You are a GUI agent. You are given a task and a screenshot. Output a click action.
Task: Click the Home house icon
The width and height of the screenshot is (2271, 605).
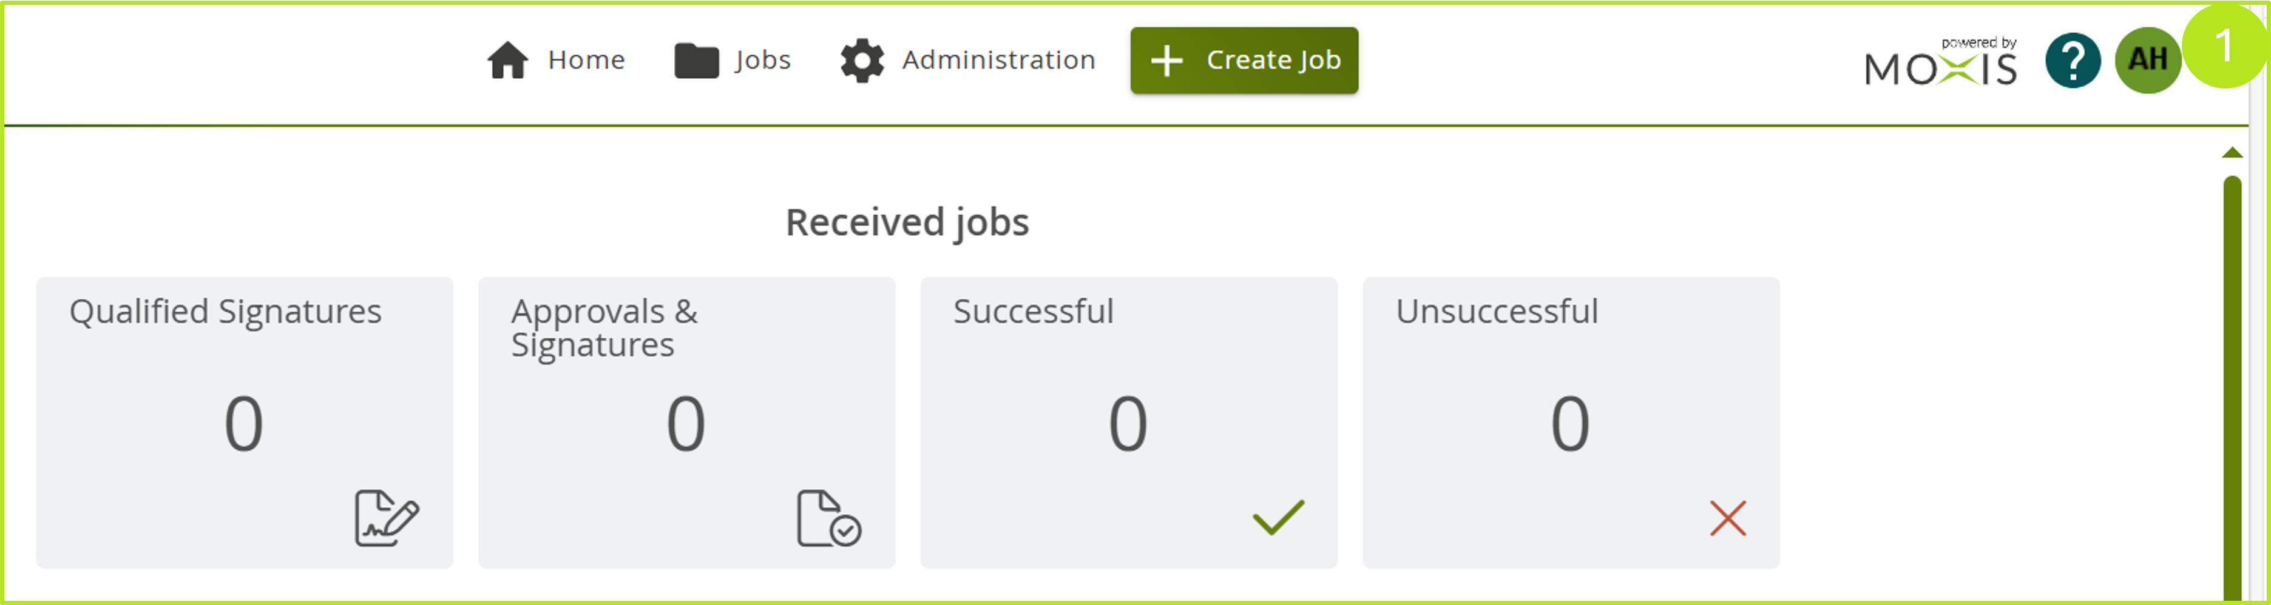(x=508, y=61)
